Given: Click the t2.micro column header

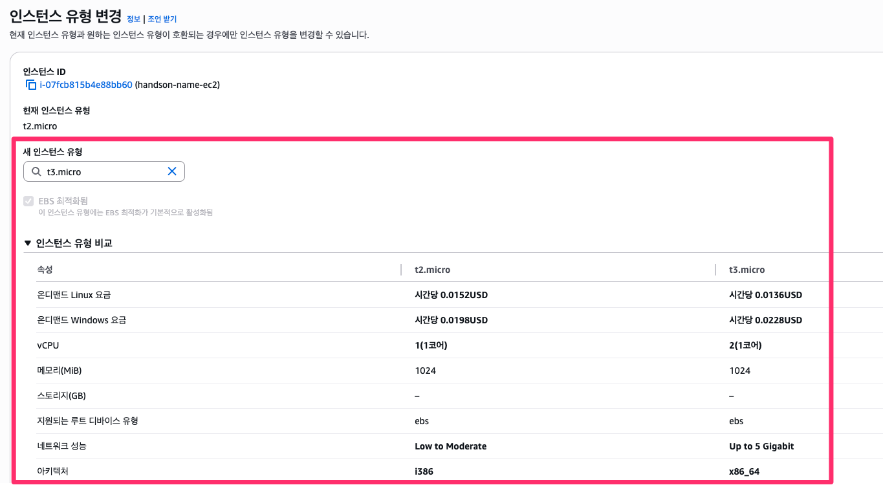Looking at the screenshot, I should click(x=433, y=270).
